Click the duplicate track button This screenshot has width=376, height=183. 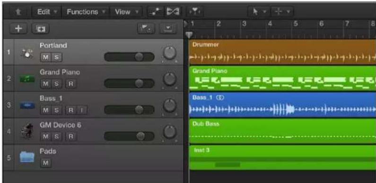click(40, 29)
